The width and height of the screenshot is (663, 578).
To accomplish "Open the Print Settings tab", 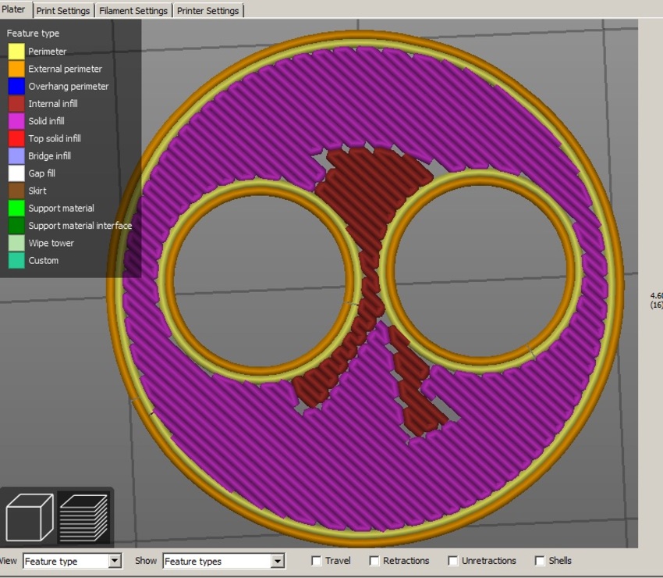I will click(x=63, y=11).
